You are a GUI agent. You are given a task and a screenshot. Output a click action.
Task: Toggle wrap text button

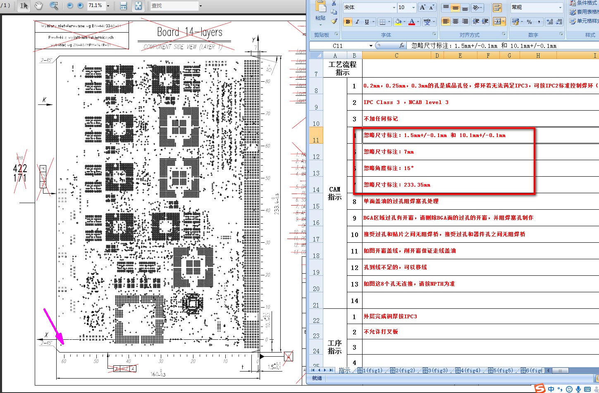click(497, 7)
